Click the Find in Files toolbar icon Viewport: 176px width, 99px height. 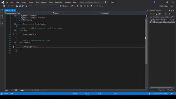click(x=72, y=6)
